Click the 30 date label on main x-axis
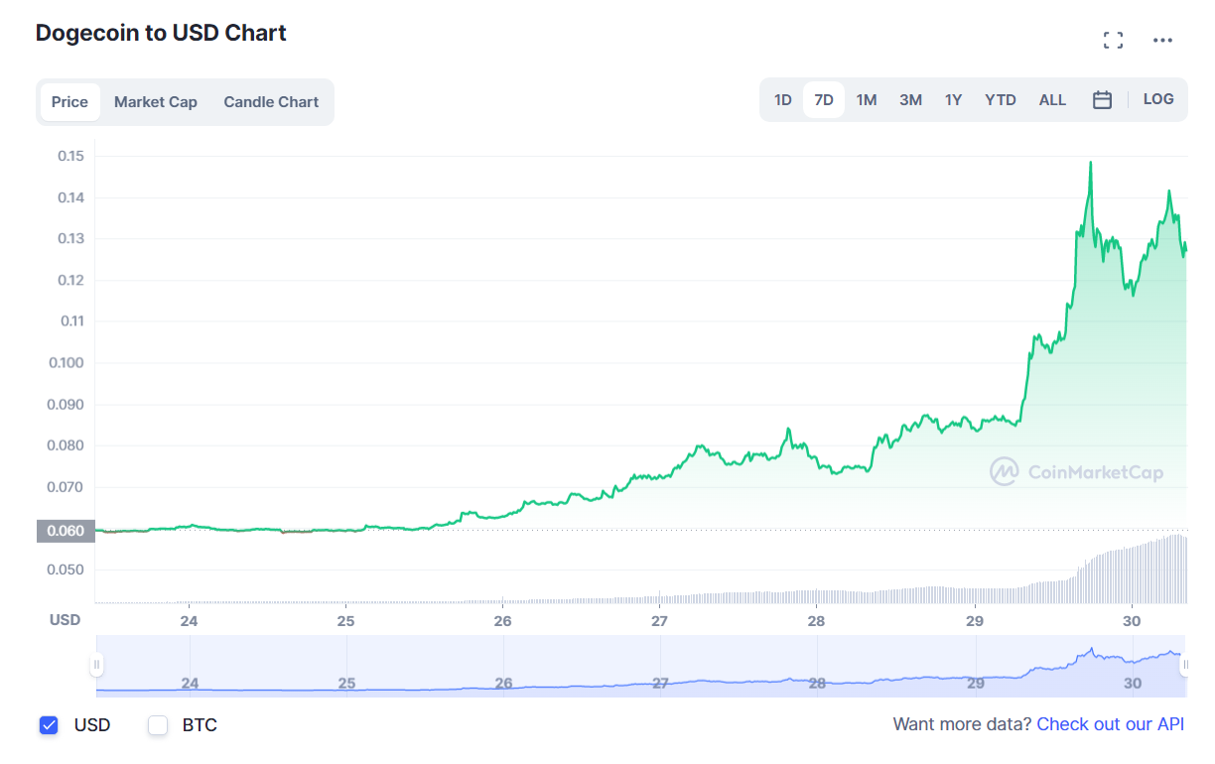Viewport: 1215px width, 764px height. pos(1132,621)
